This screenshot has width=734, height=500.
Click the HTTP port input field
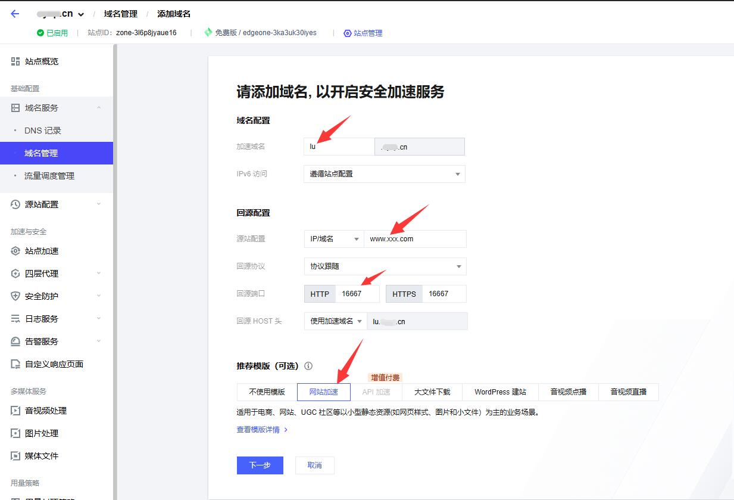pyautogui.click(x=356, y=293)
